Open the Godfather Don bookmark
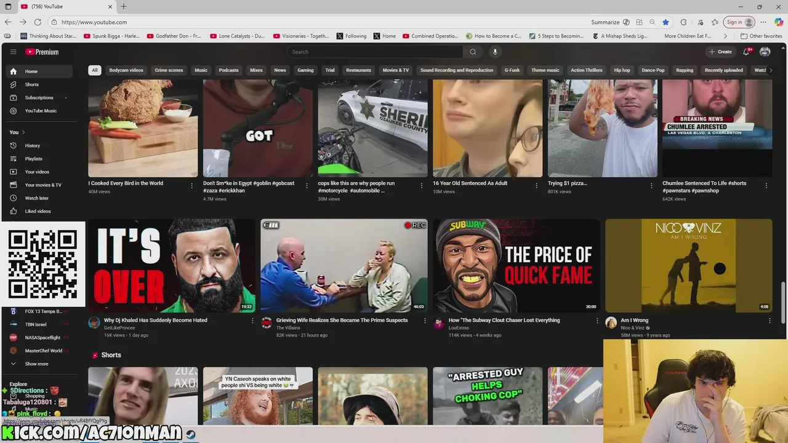 pos(174,36)
